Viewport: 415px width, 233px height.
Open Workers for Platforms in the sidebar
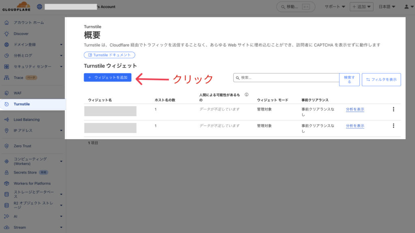point(32,183)
